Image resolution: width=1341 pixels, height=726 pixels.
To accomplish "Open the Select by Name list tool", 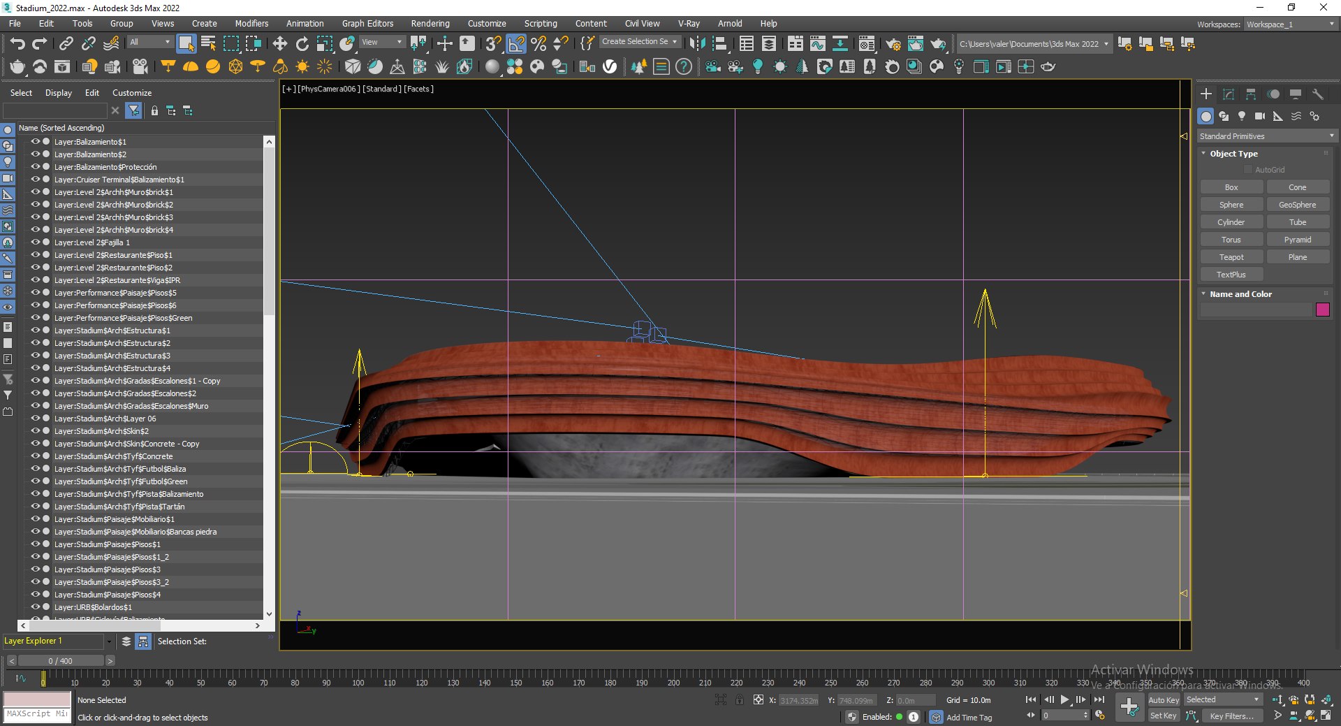I will coord(208,43).
